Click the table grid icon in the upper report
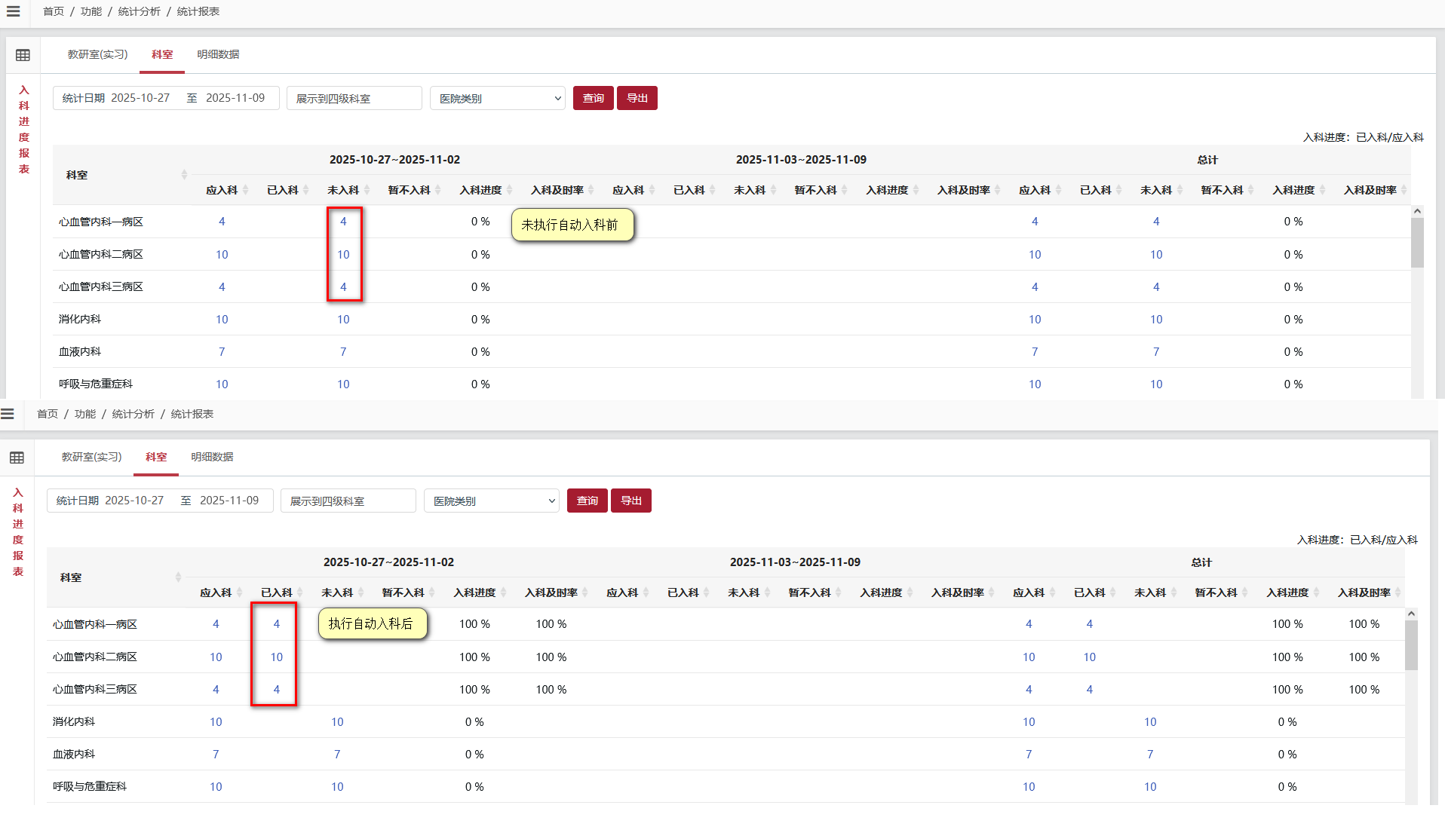Screen dimensions: 1445x839 (23, 55)
